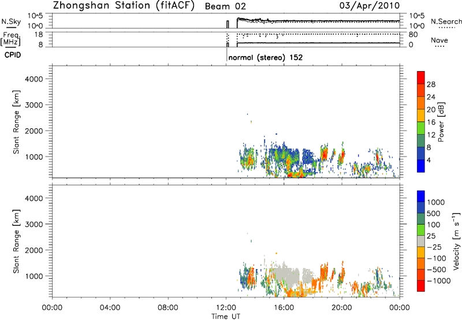Click the blue bottom of power colorbar
Screen dimensions: 462x320
tap(421, 166)
